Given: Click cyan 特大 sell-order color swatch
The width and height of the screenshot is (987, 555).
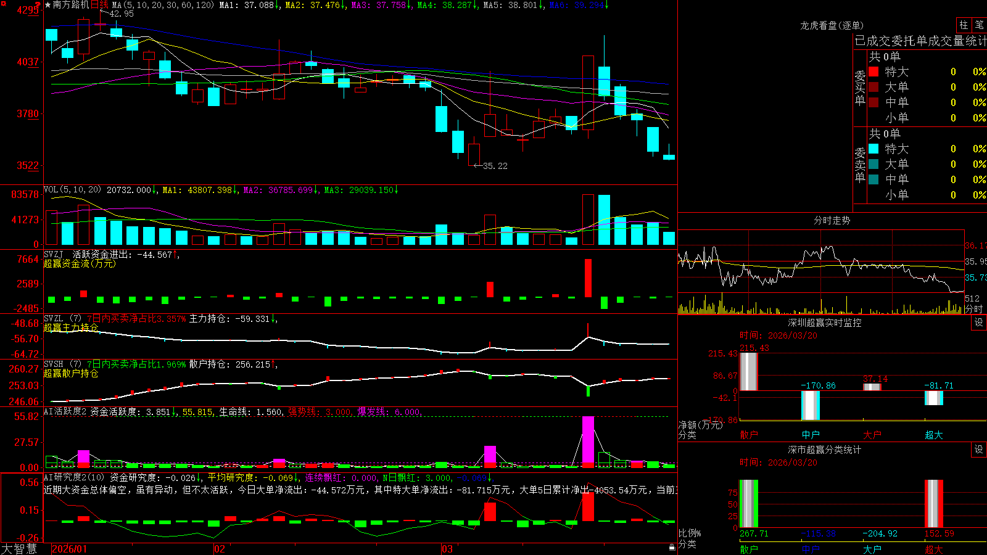Looking at the screenshot, I should pyautogui.click(x=873, y=149).
